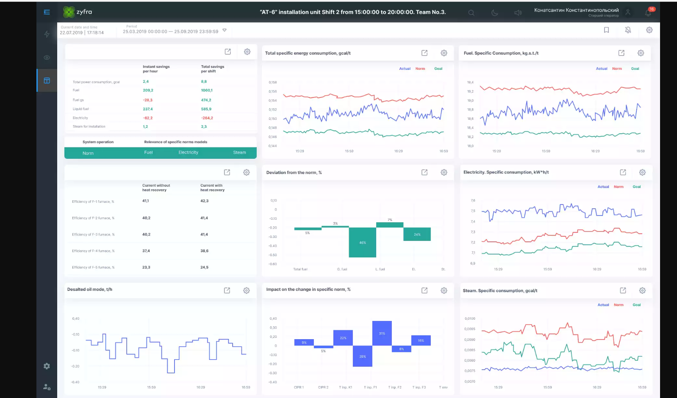Click the user profile icon in the header

pyautogui.click(x=628, y=13)
